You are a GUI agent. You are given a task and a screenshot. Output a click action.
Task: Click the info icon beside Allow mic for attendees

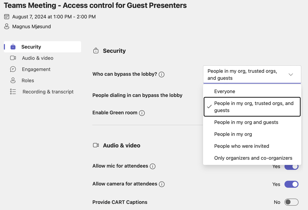click(x=153, y=166)
